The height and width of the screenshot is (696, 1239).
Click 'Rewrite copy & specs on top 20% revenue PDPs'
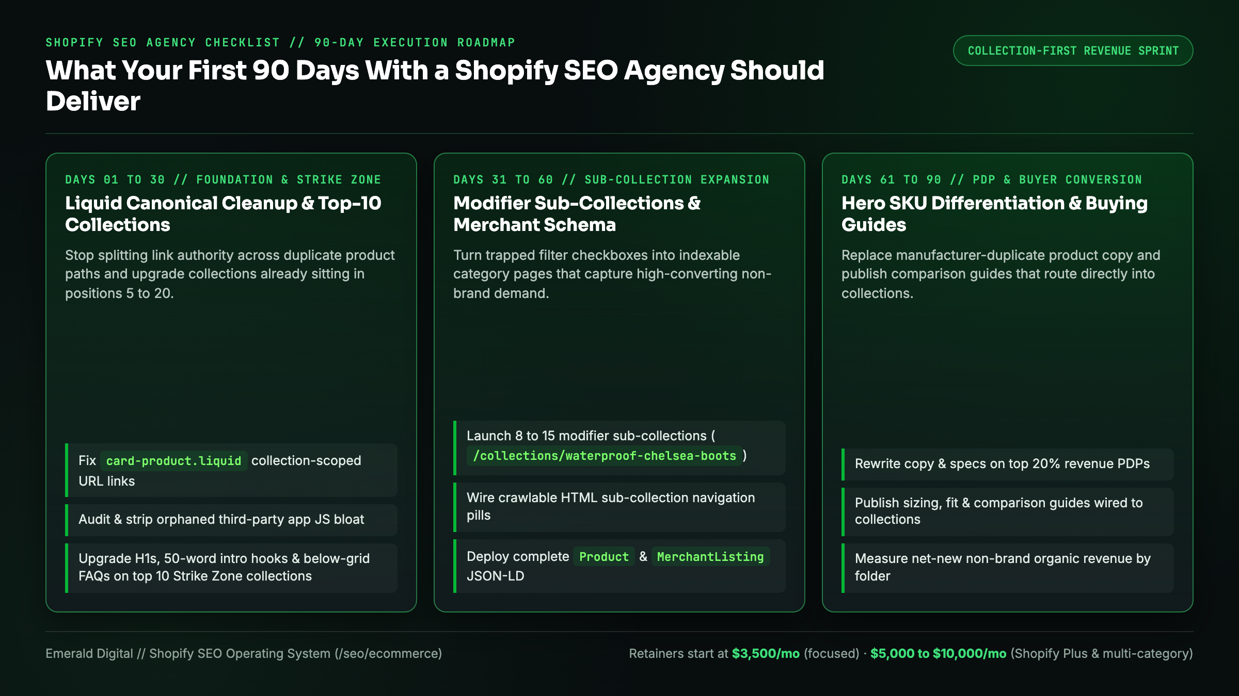1008,464
